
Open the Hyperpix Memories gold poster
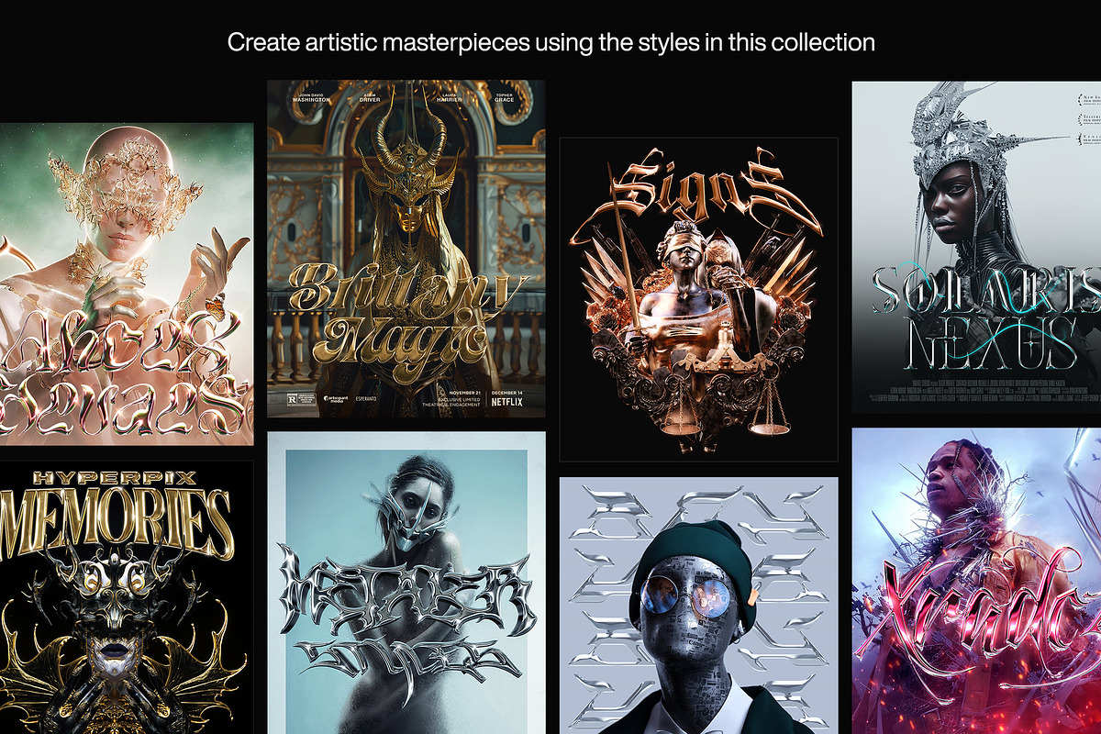tap(127, 597)
